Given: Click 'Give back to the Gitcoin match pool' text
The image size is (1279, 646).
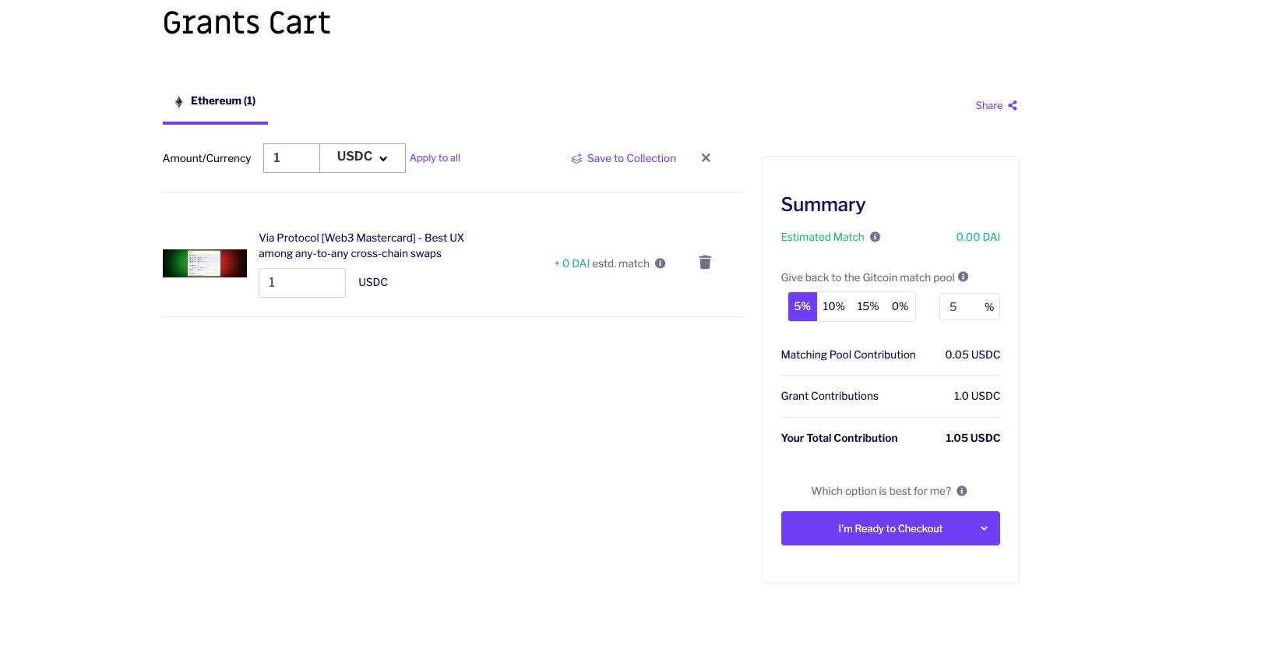Looking at the screenshot, I should pyautogui.click(x=868, y=277).
